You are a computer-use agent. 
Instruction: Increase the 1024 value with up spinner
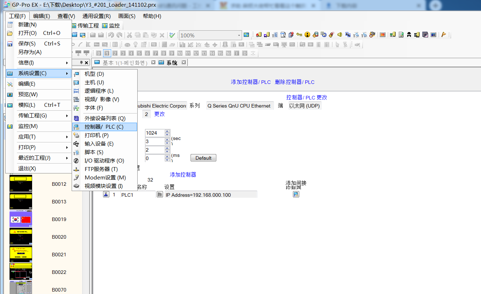tap(167, 131)
